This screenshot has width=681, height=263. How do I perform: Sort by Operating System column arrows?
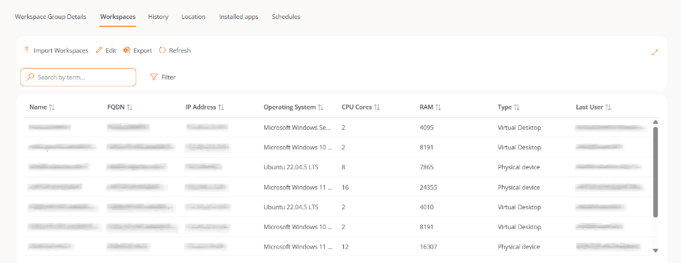click(x=321, y=107)
